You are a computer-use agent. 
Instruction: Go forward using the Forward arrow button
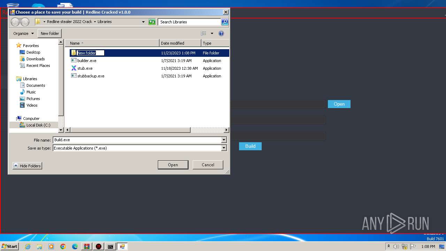[x=25, y=22]
